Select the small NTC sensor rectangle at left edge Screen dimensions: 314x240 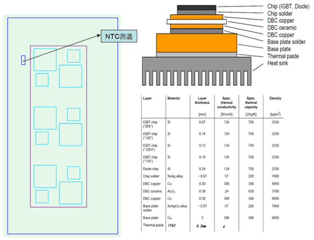pyautogui.click(x=23, y=60)
